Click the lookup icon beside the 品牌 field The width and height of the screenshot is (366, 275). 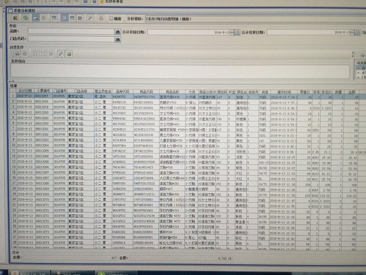(117, 32)
